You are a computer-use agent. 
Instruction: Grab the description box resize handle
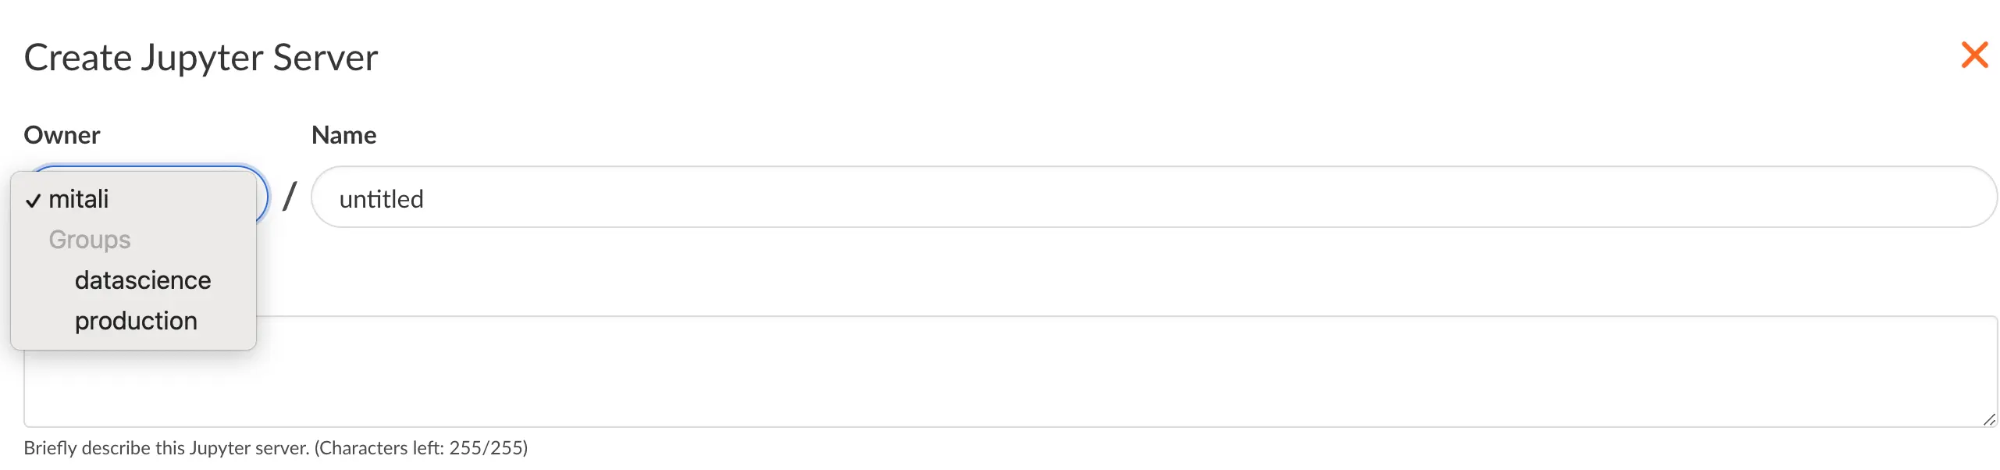[1988, 419]
